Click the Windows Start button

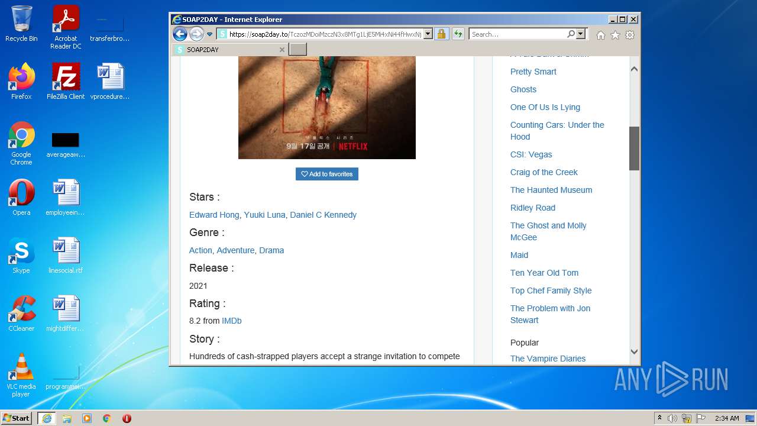tap(17, 418)
